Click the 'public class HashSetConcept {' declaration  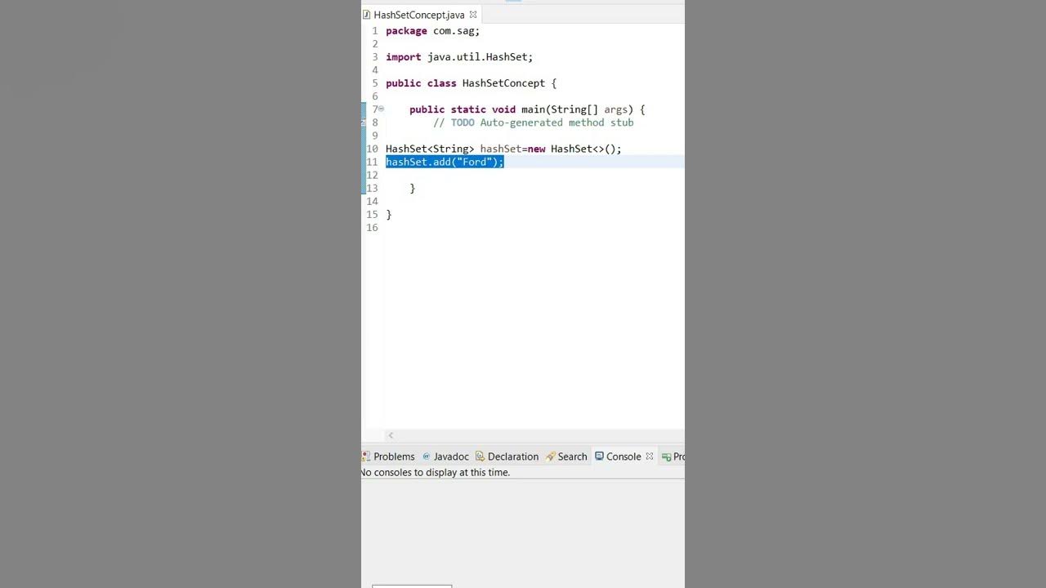(x=471, y=83)
